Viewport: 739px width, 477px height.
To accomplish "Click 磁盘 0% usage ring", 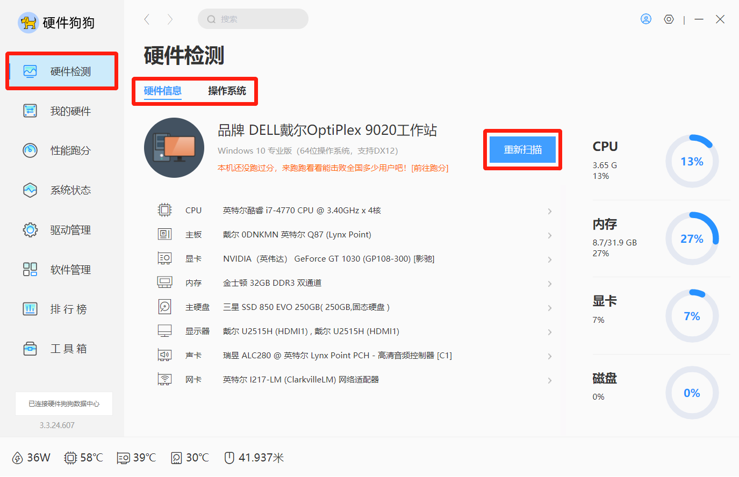I will (692, 393).
